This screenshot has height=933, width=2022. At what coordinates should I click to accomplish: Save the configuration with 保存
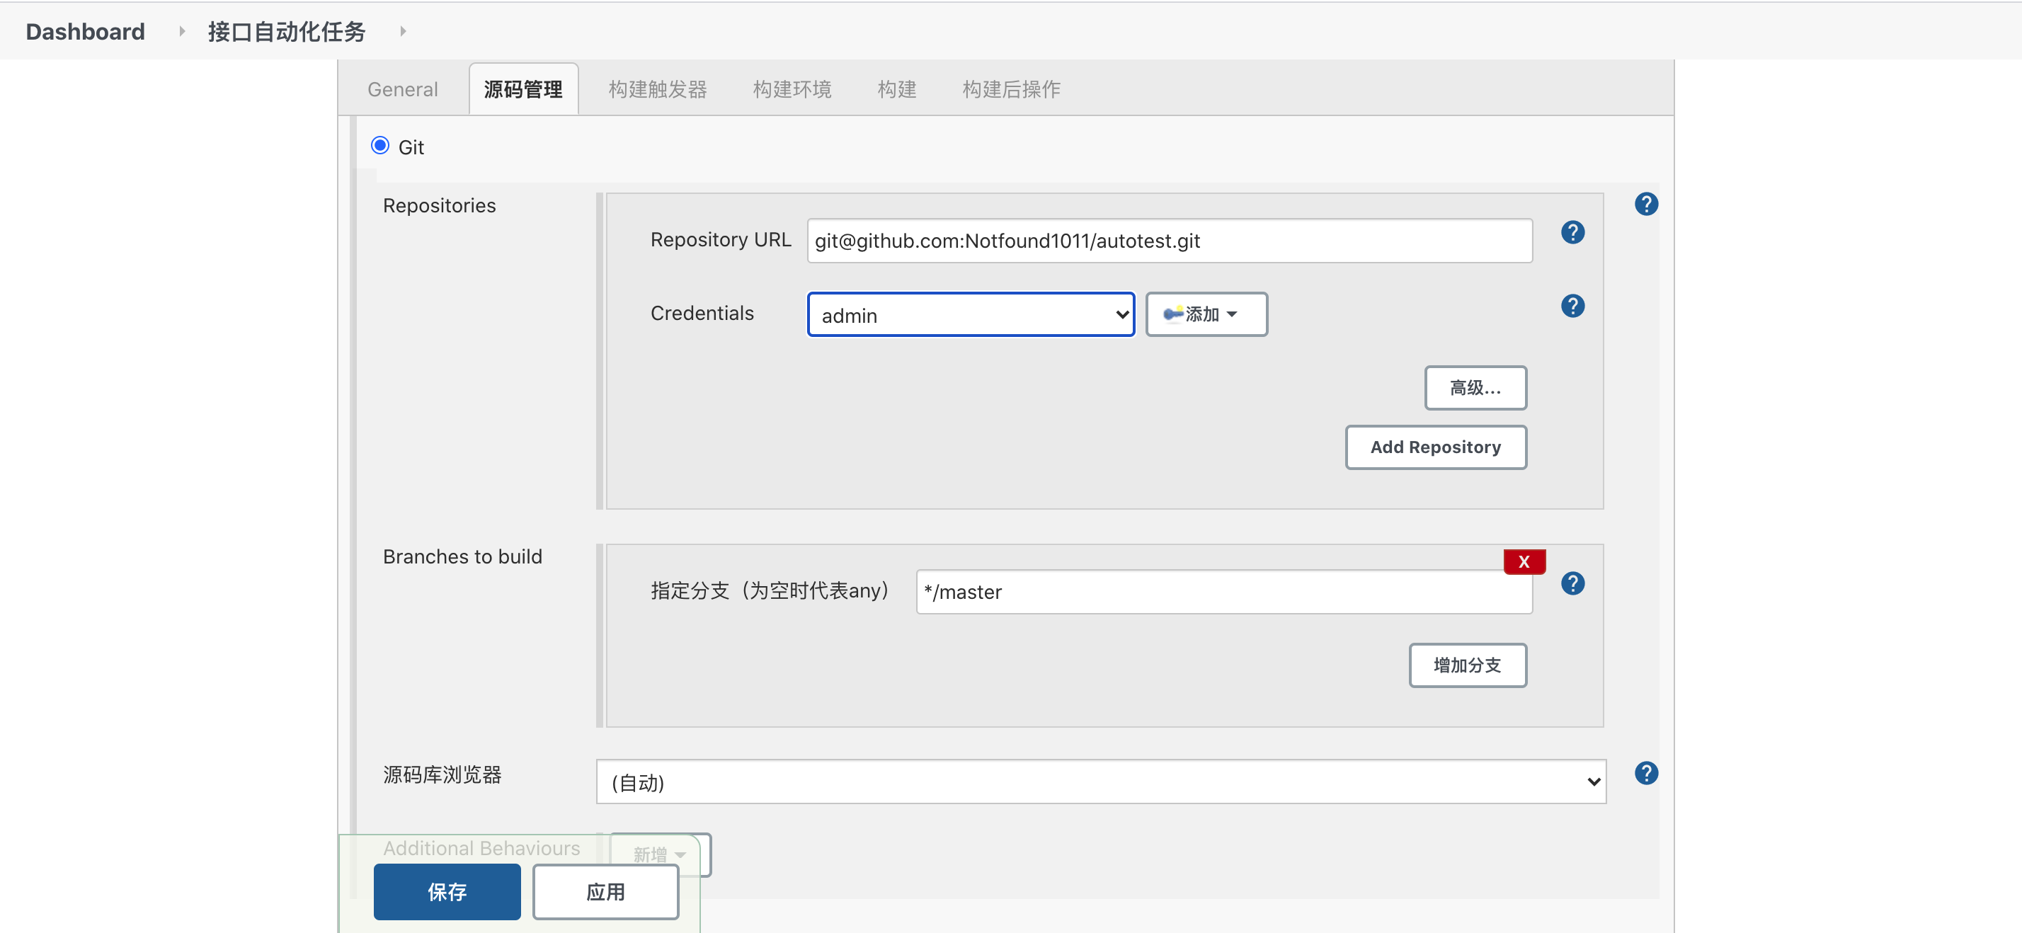coord(447,891)
